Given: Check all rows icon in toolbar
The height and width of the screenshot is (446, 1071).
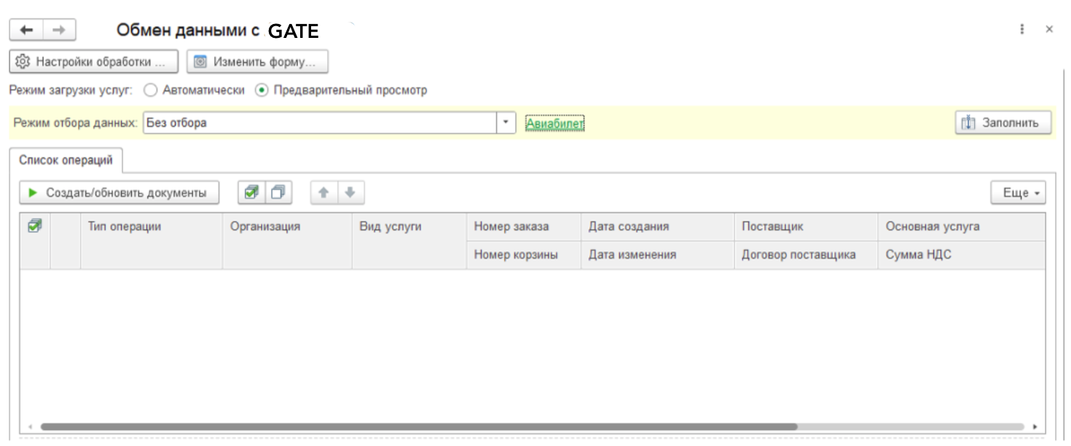Looking at the screenshot, I should [251, 192].
